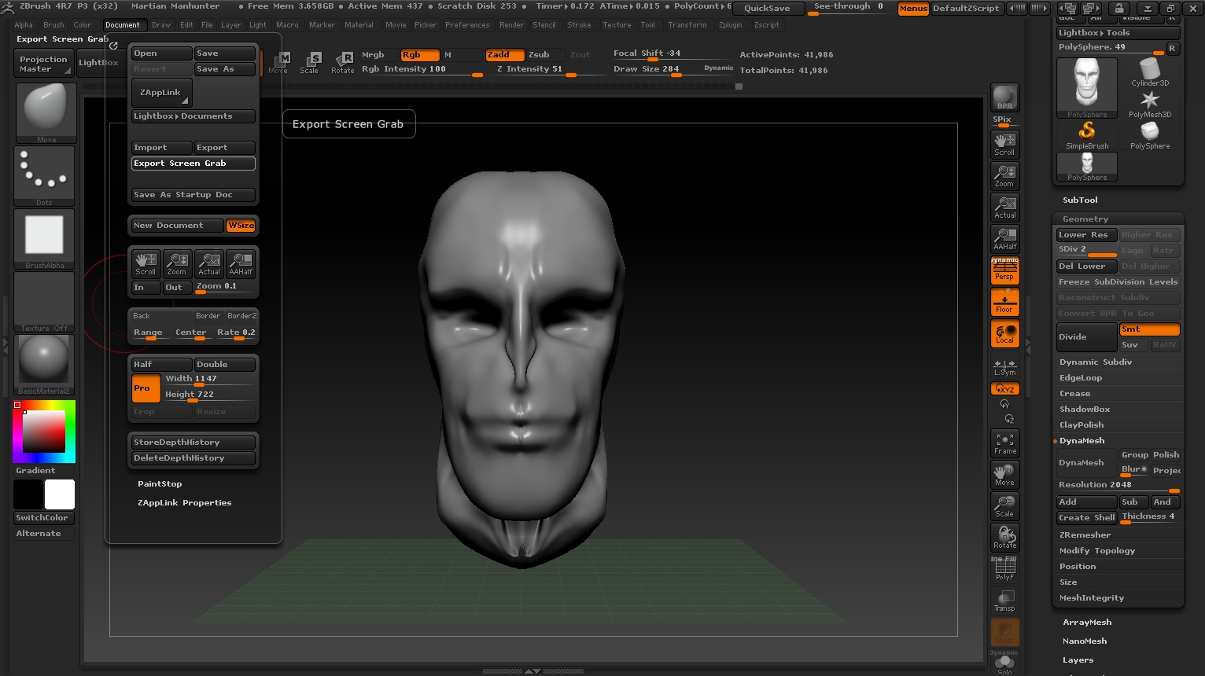Click the Actual size icon in right shelf
Viewport: 1205px width, 676px height.
click(1004, 207)
